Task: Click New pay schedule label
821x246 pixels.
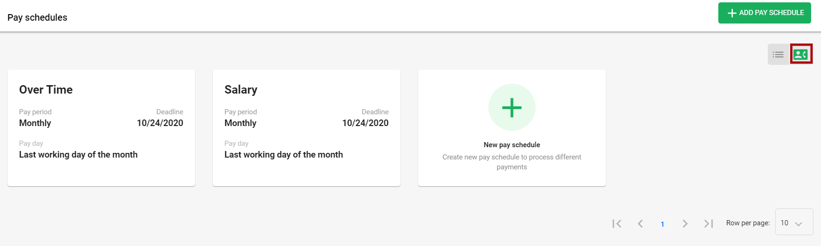Action: pyautogui.click(x=512, y=145)
